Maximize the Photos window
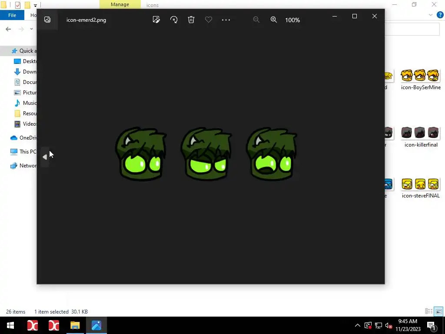The image size is (445, 334). click(355, 16)
